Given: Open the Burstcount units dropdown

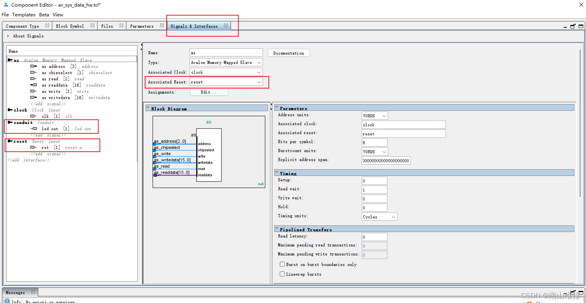Looking at the screenshot, I should [x=375, y=152].
